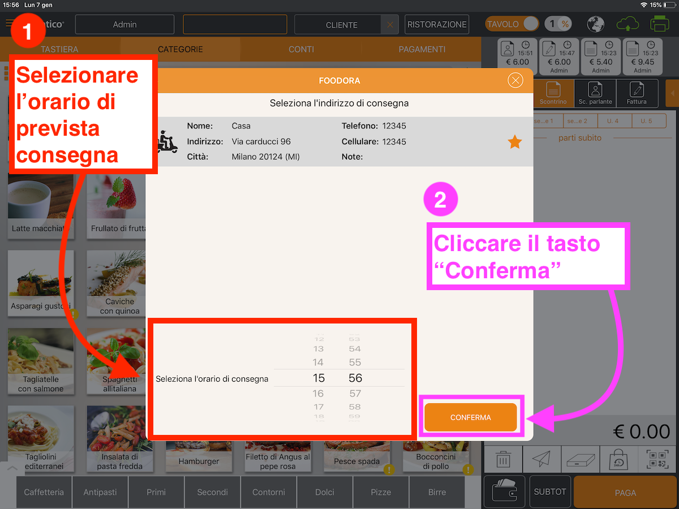This screenshot has width=679, height=509.
Task: Open the Contorni category
Action: click(269, 492)
